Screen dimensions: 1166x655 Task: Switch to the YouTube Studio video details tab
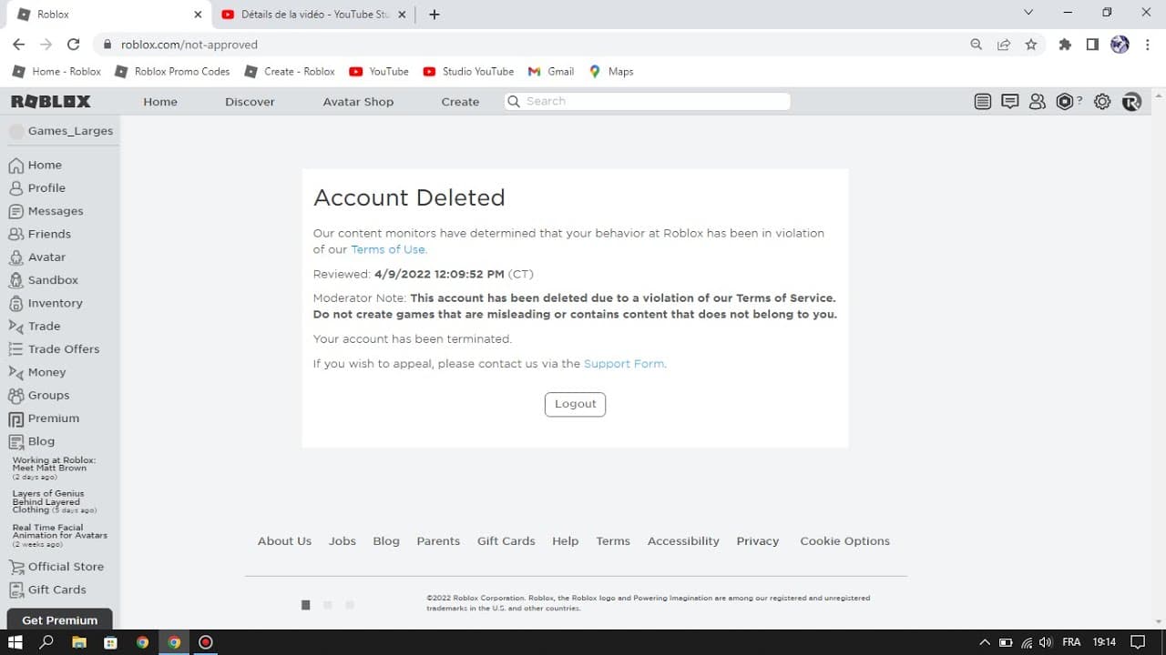[x=313, y=15]
